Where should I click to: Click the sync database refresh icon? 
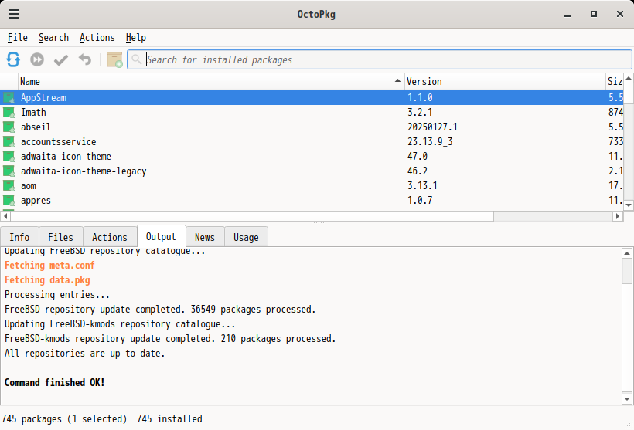click(x=13, y=59)
